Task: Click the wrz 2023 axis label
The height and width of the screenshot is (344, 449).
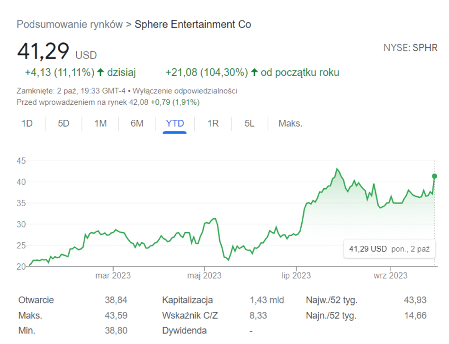Action: 391,276
